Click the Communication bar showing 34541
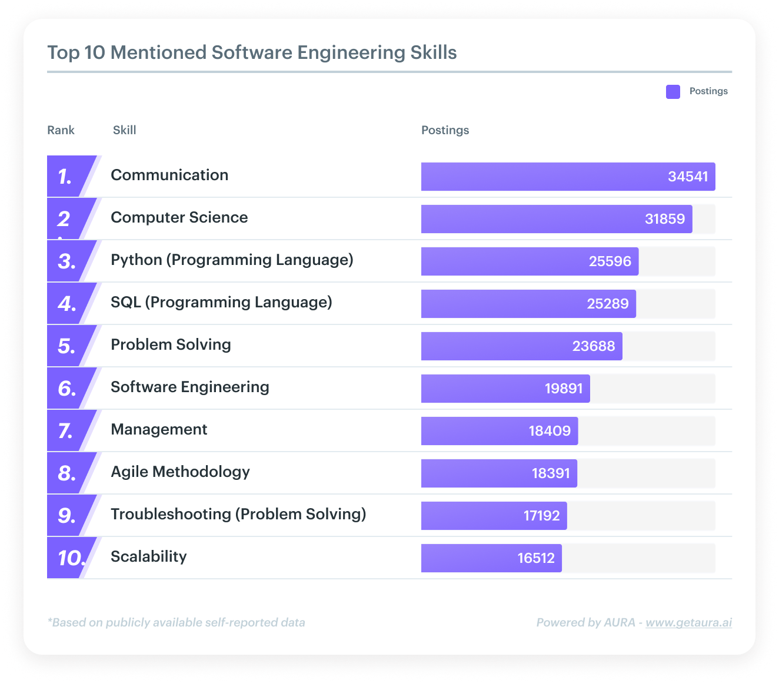The image size is (779, 683). pos(568,177)
